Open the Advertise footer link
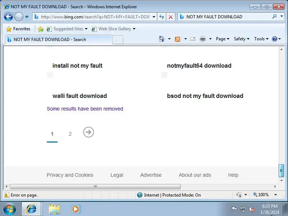The width and height of the screenshot is (288, 216). [x=151, y=175]
